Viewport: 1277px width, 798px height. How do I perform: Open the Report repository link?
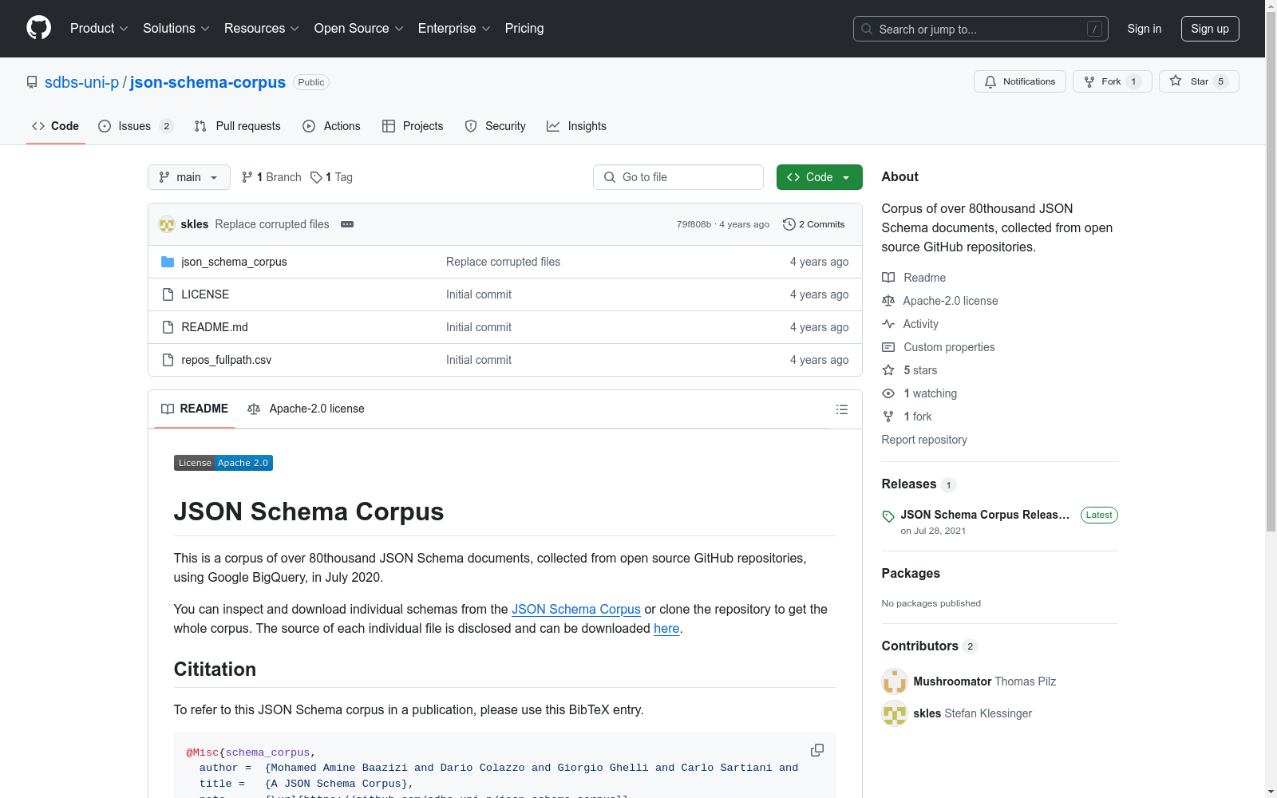(x=924, y=440)
